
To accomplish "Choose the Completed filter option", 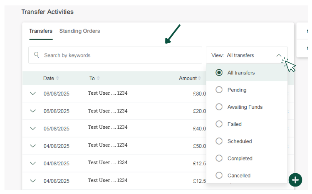I will [x=219, y=158].
